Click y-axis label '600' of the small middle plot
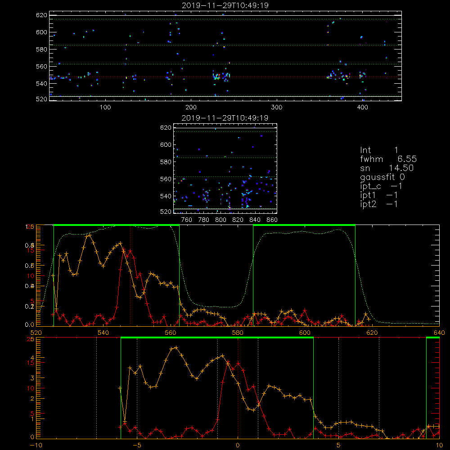 pos(166,144)
